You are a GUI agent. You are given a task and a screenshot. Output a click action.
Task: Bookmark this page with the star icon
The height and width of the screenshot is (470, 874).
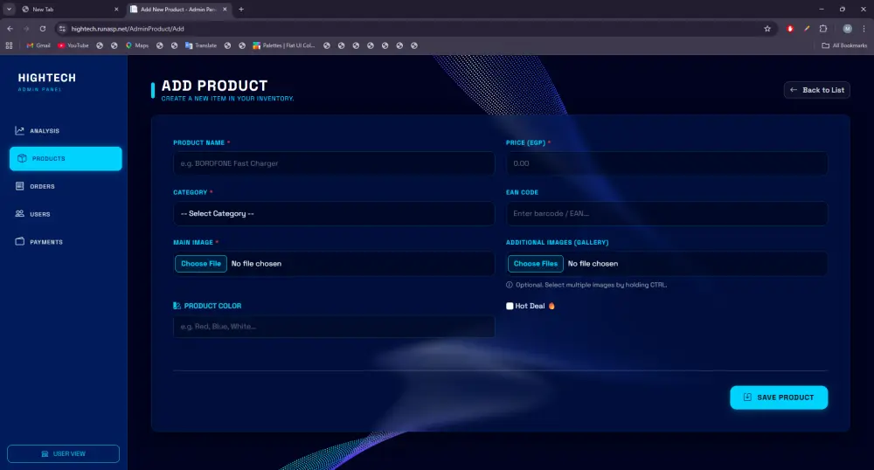pyautogui.click(x=767, y=29)
